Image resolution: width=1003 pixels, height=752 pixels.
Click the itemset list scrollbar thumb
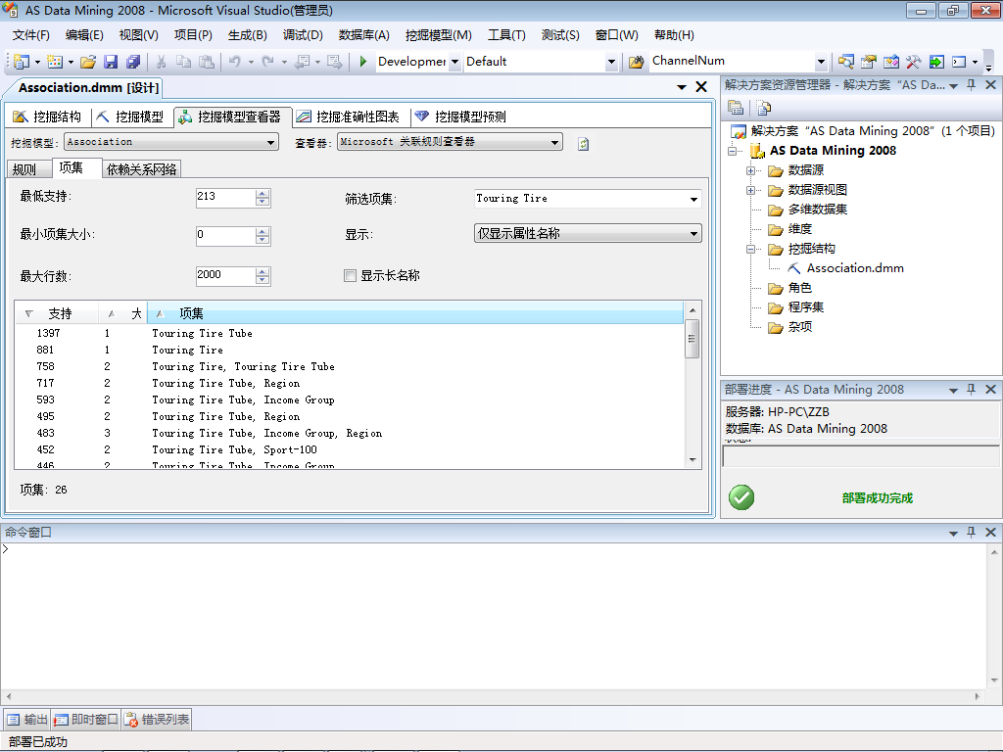point(693,339)
